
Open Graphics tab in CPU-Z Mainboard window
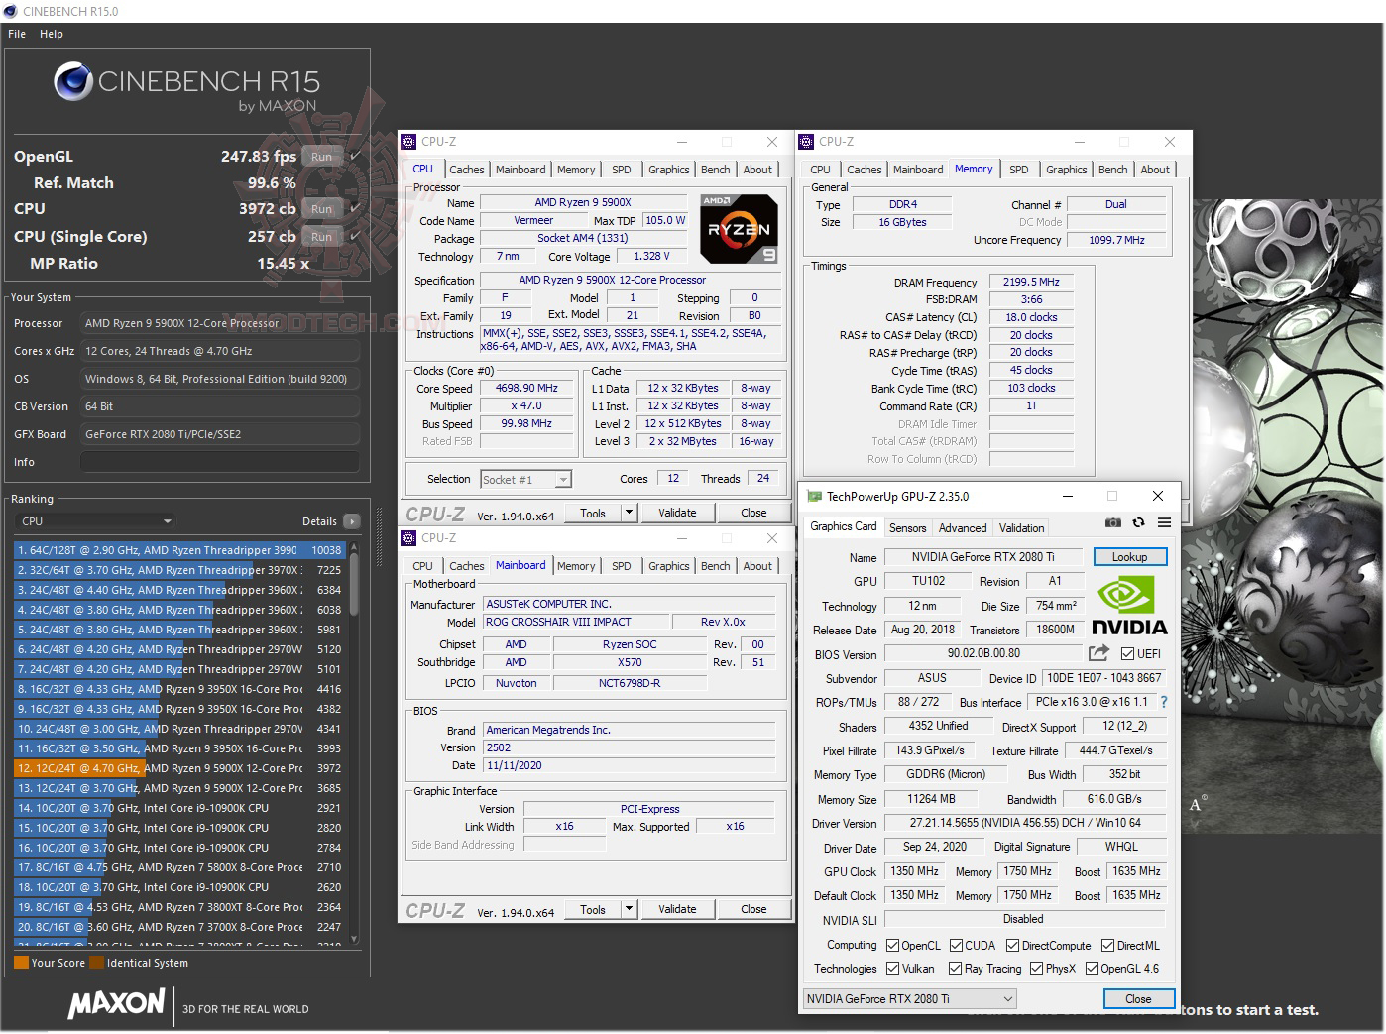click(668, 566)
